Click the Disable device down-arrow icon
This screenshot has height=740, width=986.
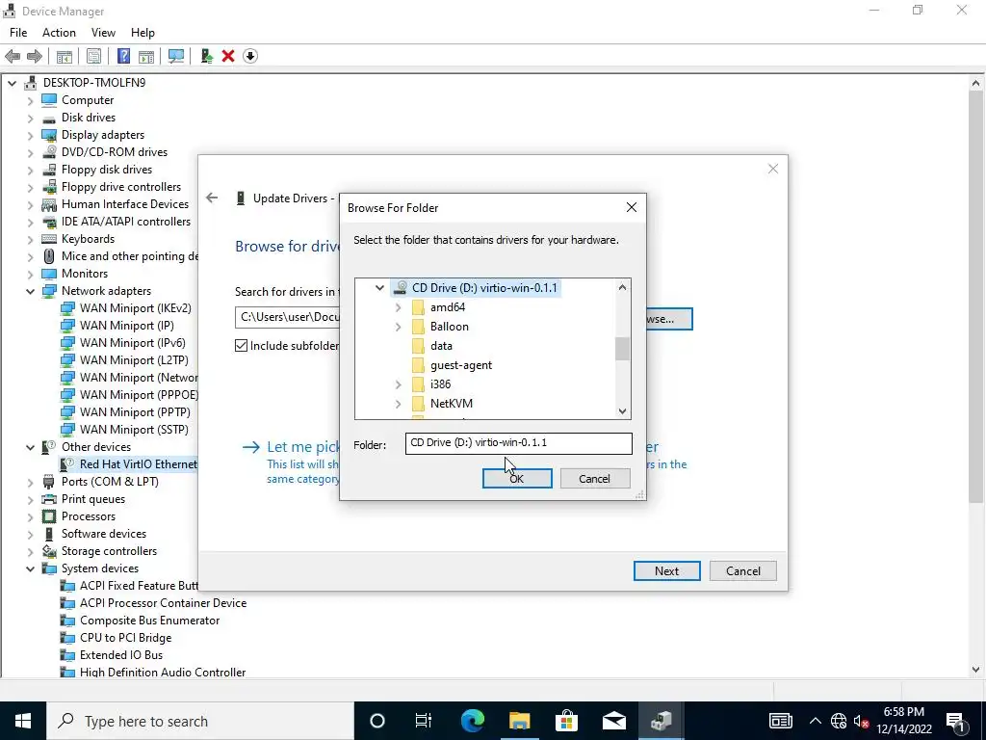250,56
